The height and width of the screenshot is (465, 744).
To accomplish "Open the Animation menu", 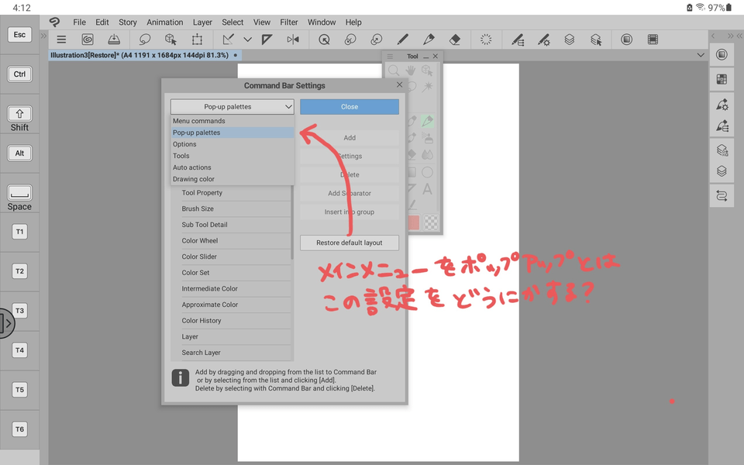I will tap(164, 22).
